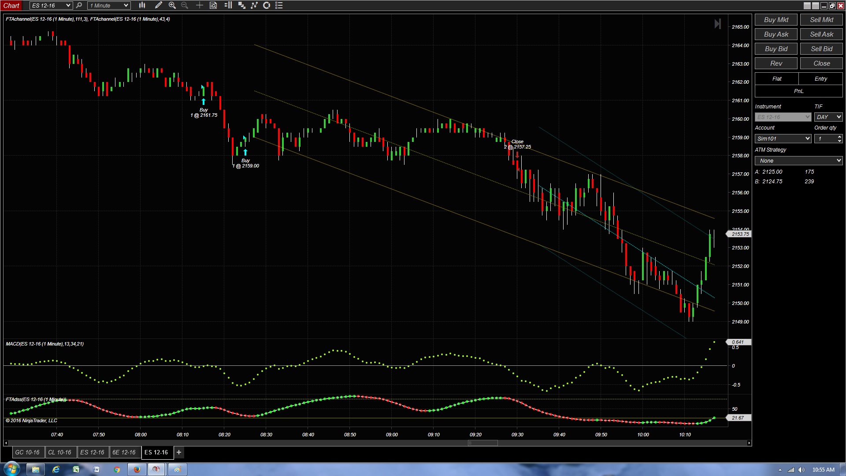The width and height of the screenshot is (846, 476).
Task: Open the indicators icon
Action: [x=254, y=5]
